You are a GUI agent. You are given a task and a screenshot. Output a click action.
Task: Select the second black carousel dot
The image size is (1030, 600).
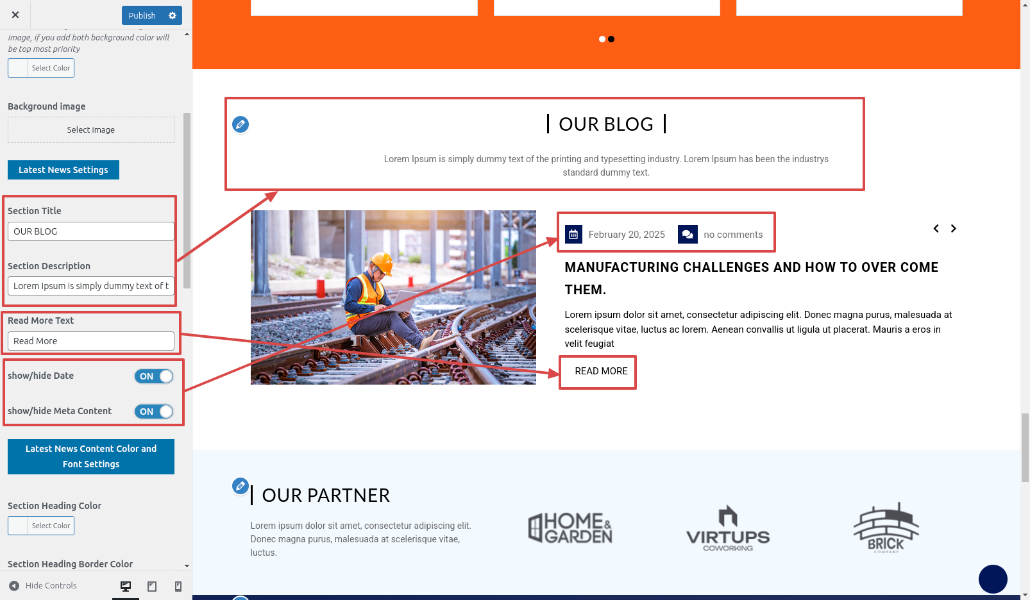point(611,39)
